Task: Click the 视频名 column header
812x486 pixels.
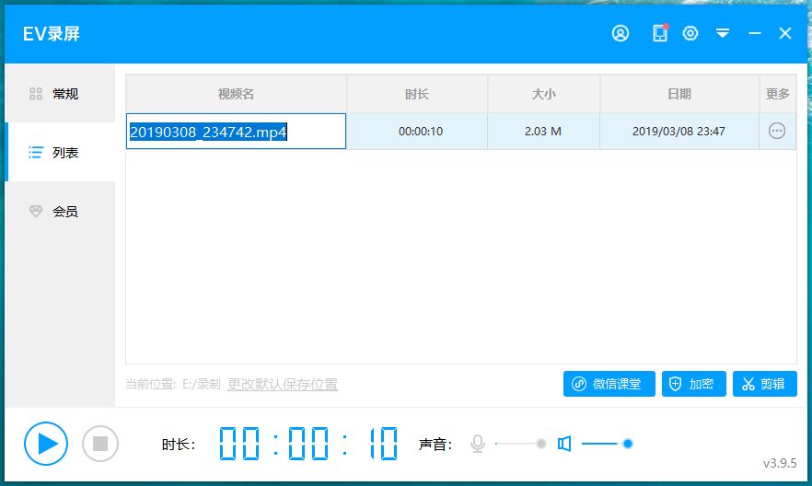Action: (236, 94)
